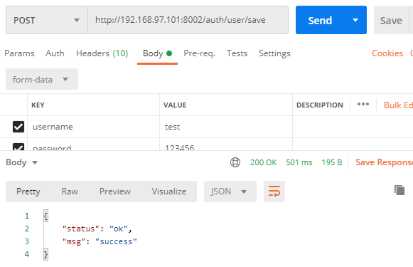The height and width of the screenshot is (267, 413).
Task: Expand the Send button dropdown arrow
Action: tap(355, 20)
